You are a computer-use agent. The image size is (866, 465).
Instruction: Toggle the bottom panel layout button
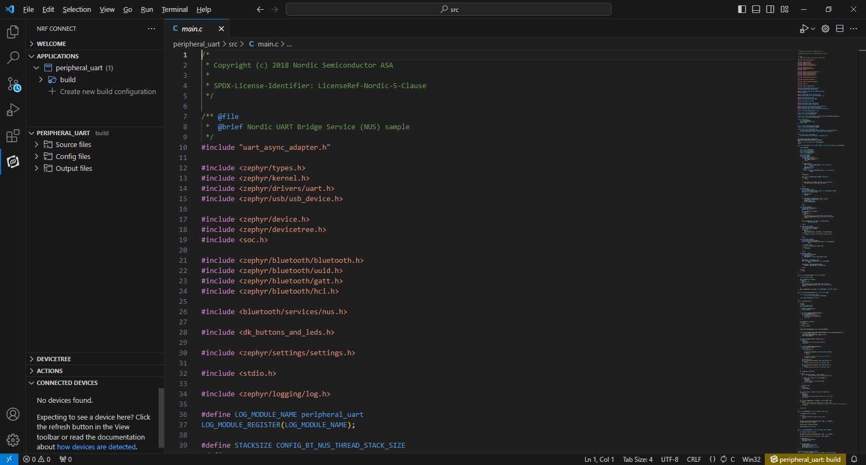756,9
